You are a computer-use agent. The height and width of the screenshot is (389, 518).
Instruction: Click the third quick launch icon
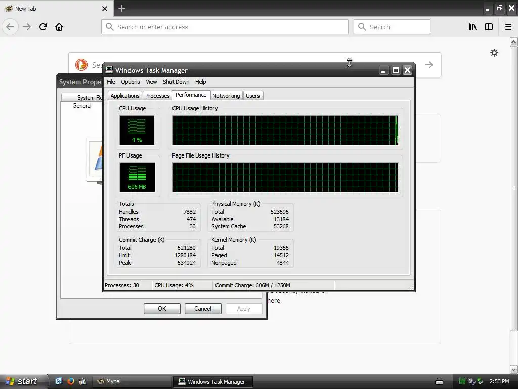82,381
